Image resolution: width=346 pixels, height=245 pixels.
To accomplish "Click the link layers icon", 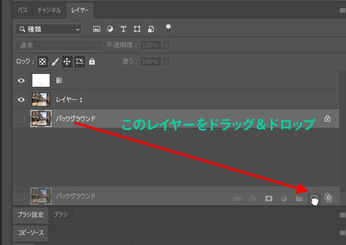I will coord(238,199).
